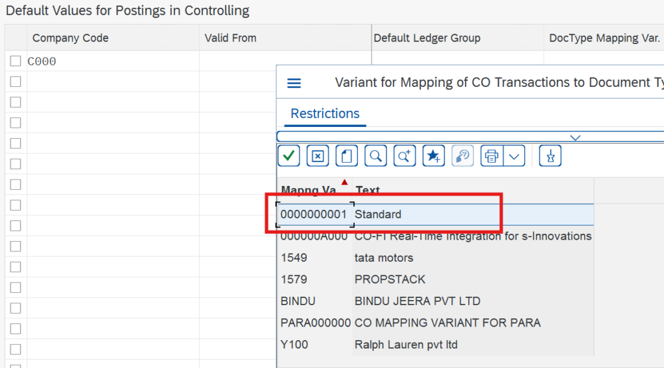664x368 pixels.
Task: Expand the Restrictions chevron bar
Action: pyautogui.click(x=575, y=137)
